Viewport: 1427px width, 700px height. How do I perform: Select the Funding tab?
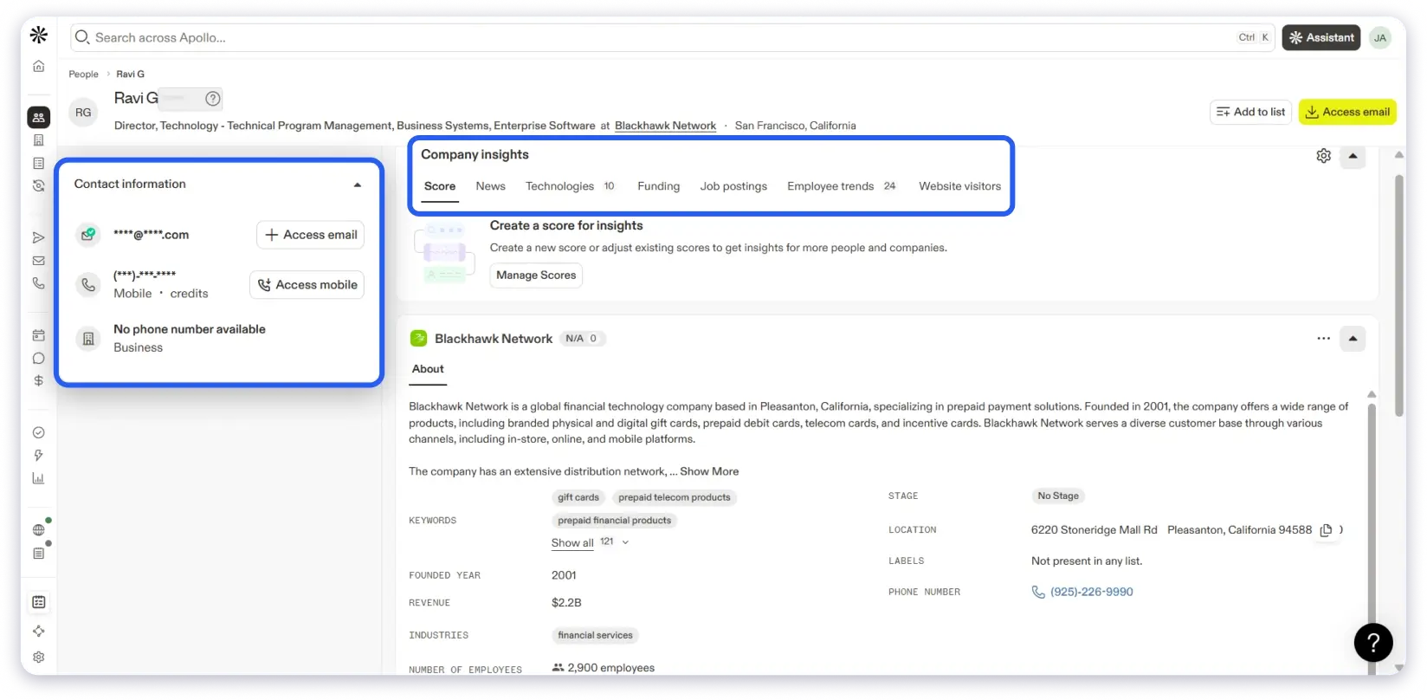658,186
